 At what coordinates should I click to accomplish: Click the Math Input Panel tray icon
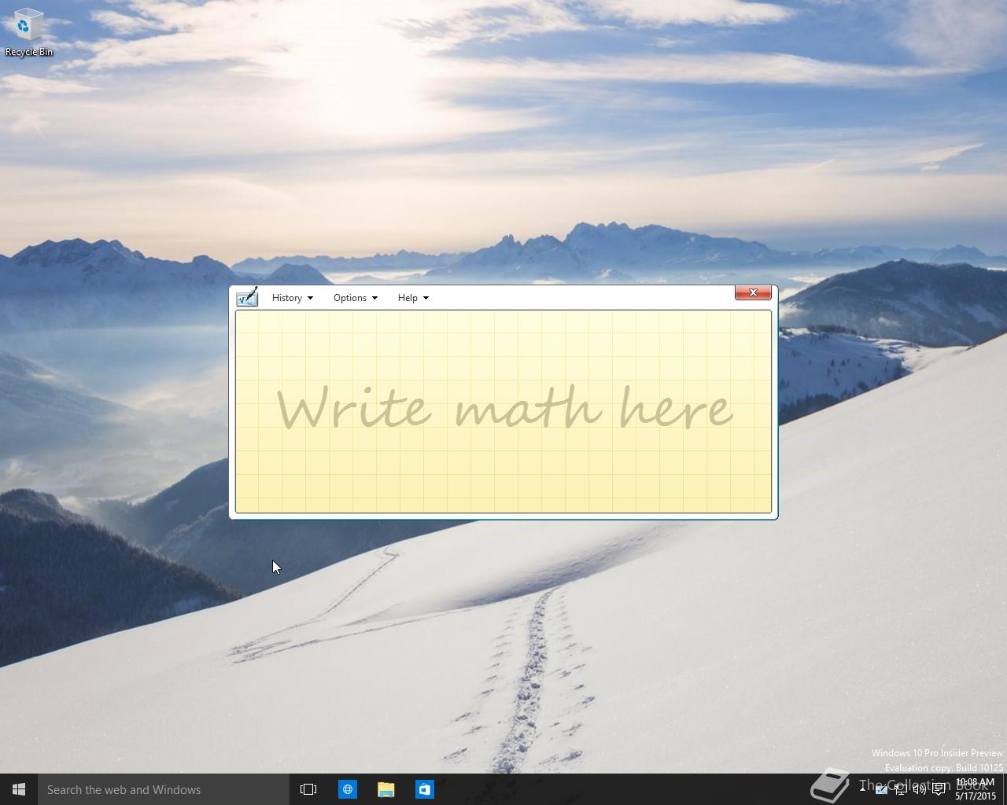pos(881,789)
